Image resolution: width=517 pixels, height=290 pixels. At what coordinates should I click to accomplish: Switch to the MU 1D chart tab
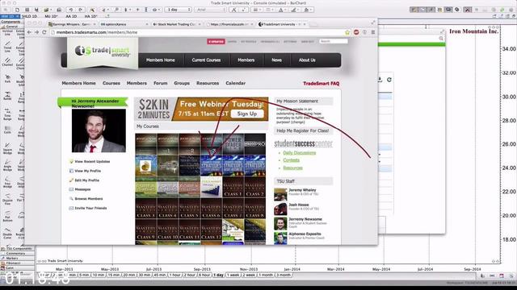click(x=51, y=16)
